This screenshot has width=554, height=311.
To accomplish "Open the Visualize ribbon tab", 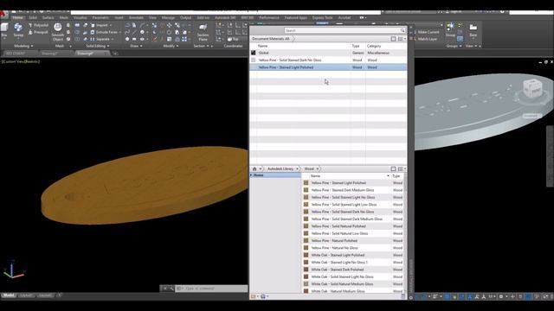I will click(81, 17).
